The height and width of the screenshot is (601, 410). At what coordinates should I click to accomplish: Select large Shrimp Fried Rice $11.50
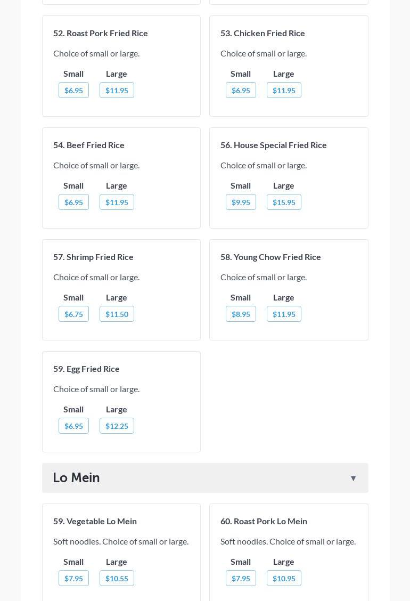117,314
